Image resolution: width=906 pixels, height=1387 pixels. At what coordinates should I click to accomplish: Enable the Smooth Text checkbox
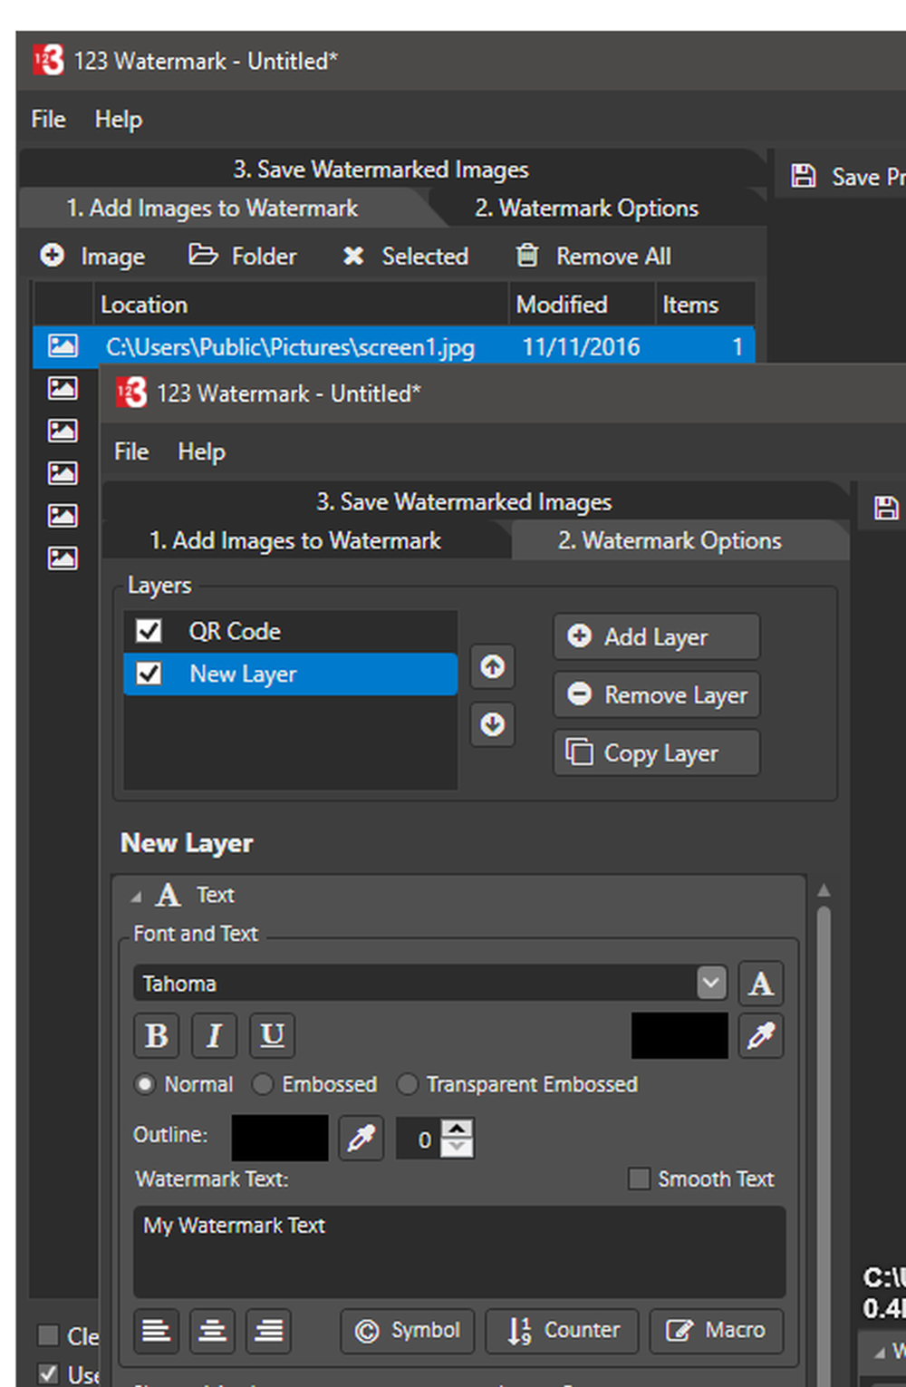coord(640,1178)
